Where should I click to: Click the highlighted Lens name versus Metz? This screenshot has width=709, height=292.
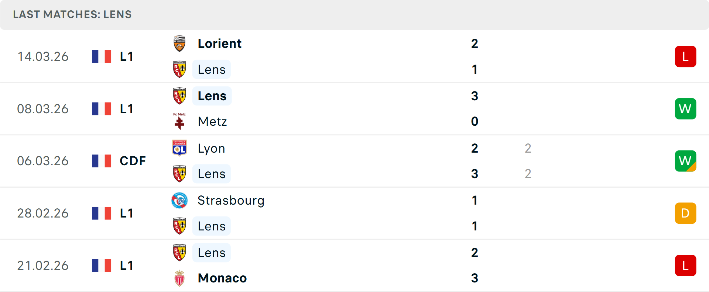coord(212,96)
